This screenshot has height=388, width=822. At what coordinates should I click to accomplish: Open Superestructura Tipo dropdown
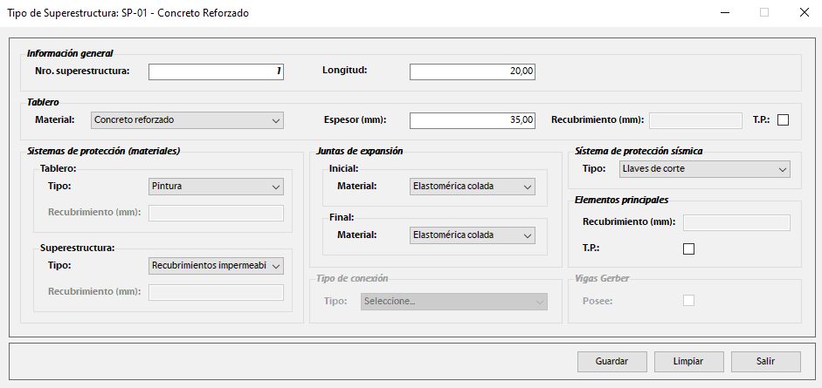tap(217, 265)
